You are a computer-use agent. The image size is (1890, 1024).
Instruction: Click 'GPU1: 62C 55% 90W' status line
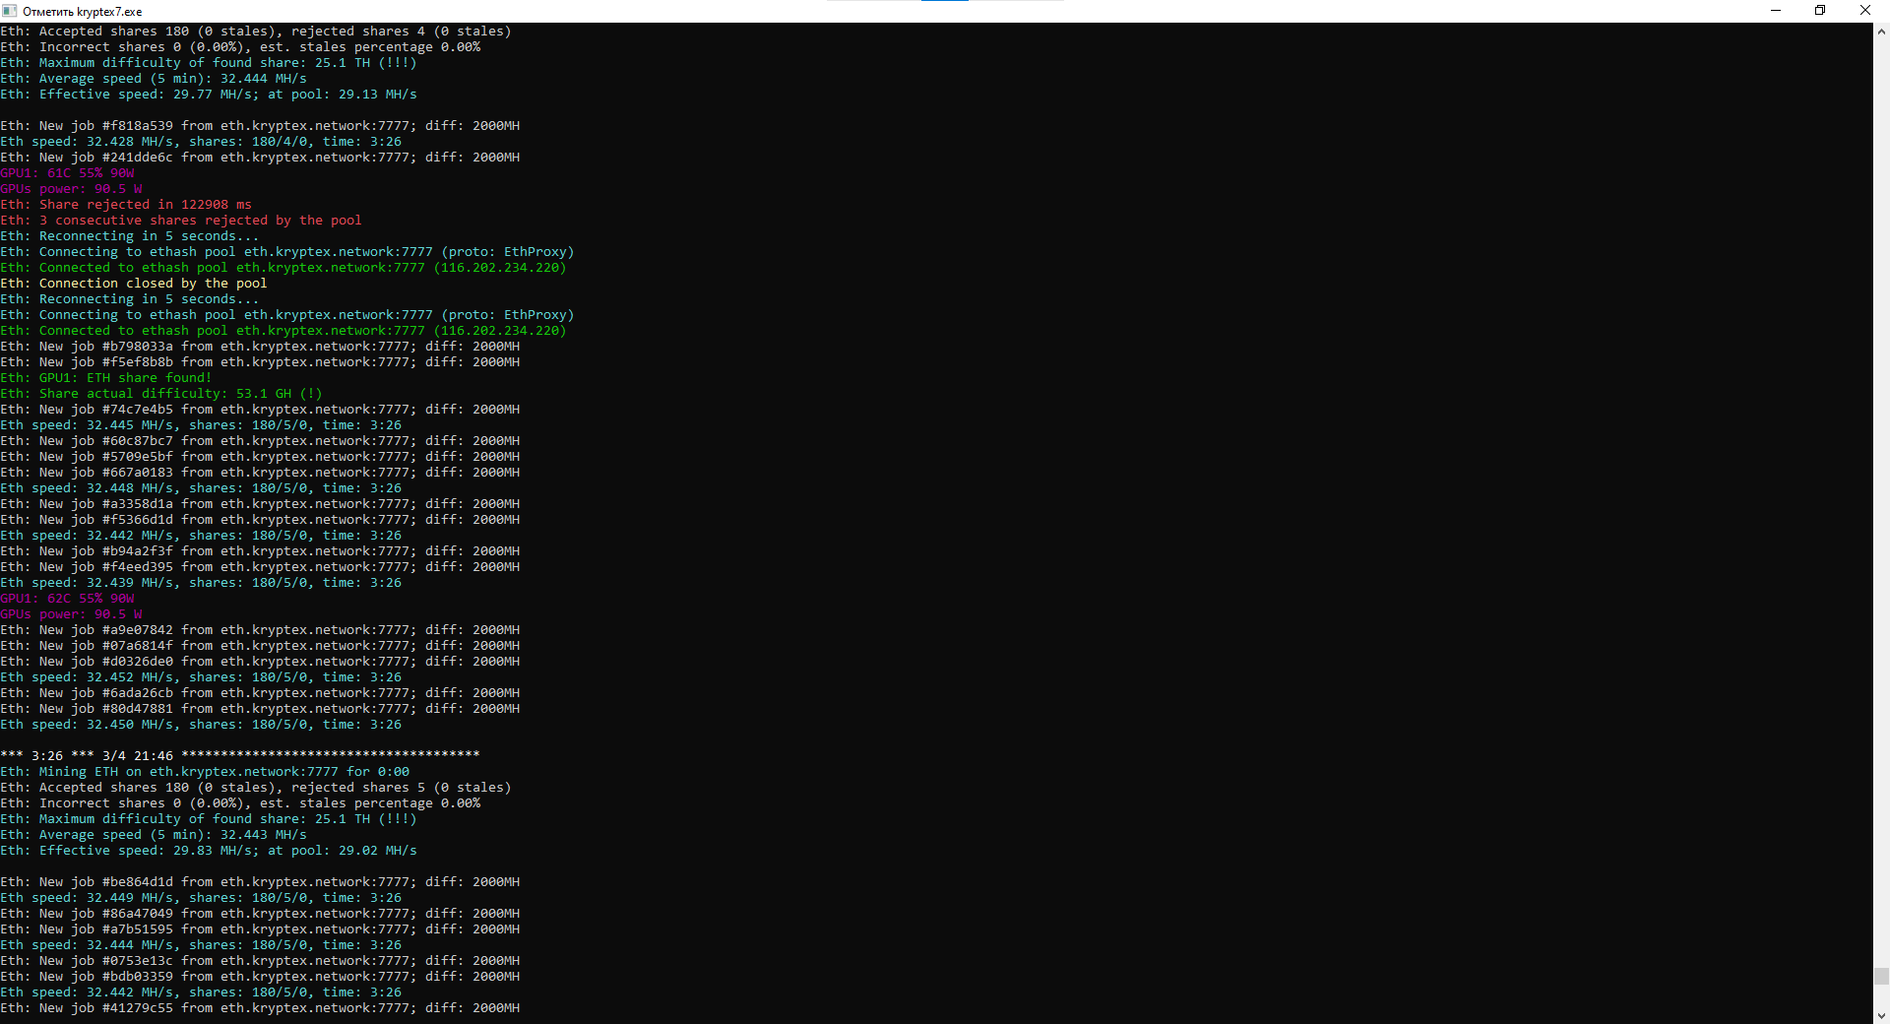click(67, 599)
